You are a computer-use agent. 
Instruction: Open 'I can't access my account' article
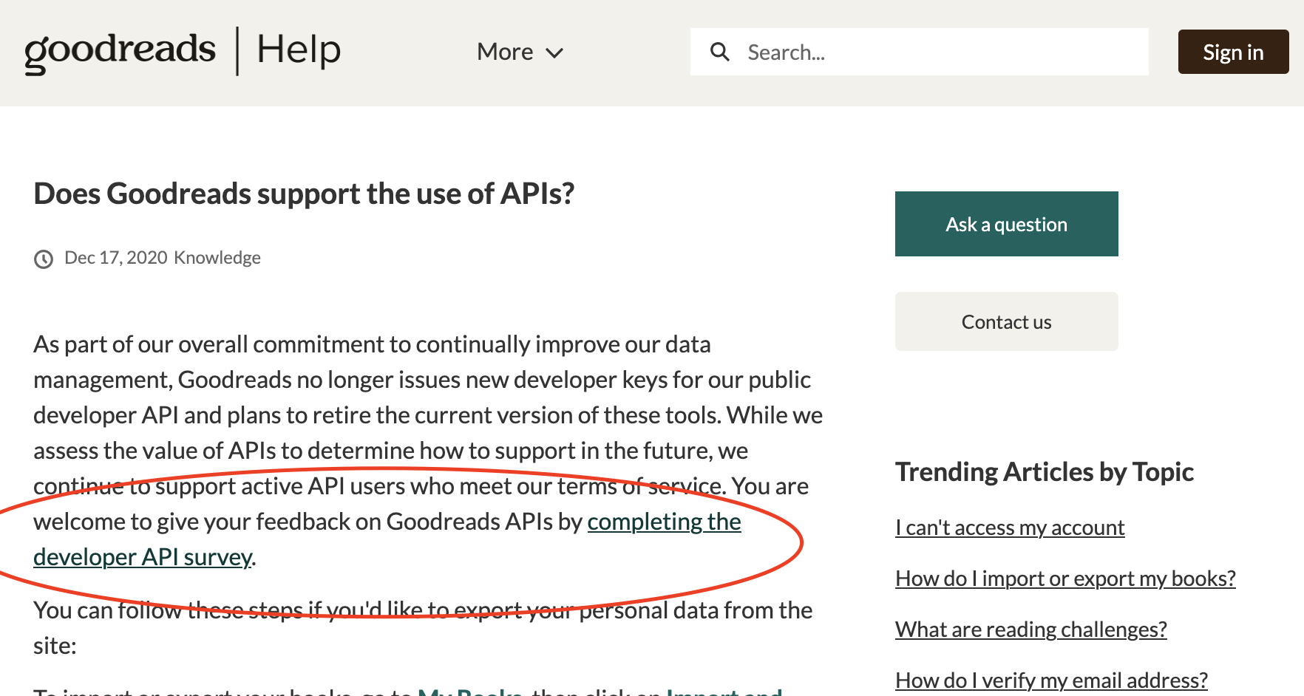[1010, 528]
